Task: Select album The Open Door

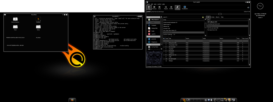Action: (x=227, y=30)
